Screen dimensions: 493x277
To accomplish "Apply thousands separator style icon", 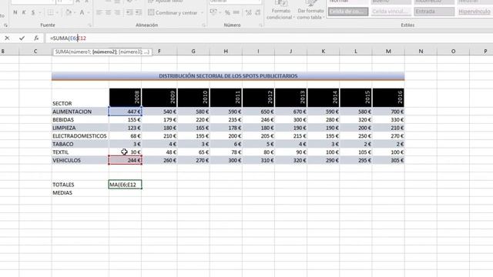I will click(x=236, y=12).
